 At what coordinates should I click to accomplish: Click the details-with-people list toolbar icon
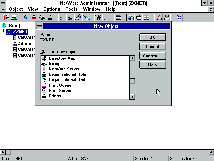(x=70, y=17)
